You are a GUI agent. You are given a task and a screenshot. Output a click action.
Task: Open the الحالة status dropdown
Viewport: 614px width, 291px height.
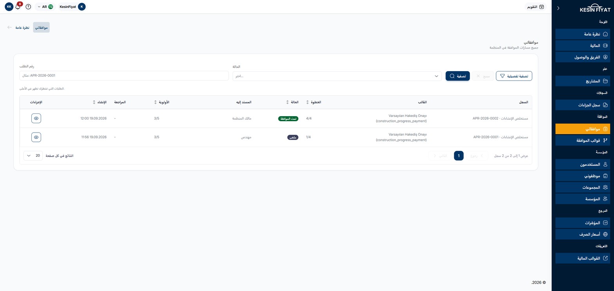(337, 76)
